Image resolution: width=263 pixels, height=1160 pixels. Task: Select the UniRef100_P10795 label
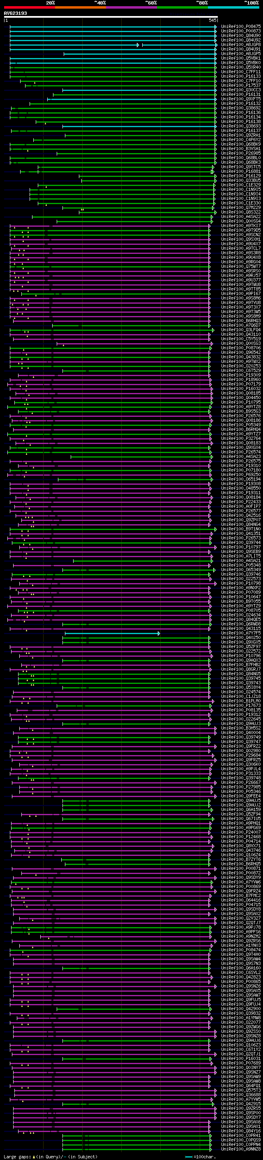point(240,402)
